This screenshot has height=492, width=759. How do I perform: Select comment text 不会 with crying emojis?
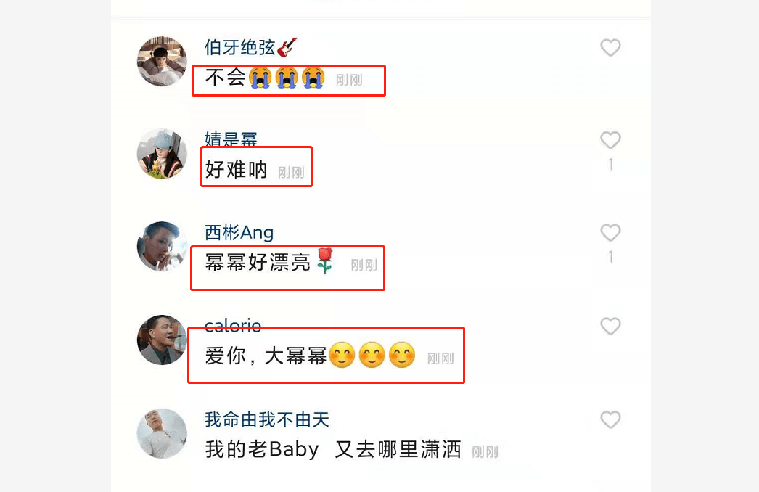click(265, 78)
